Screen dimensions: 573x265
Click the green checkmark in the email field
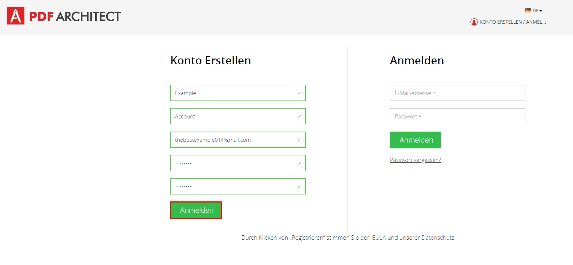[x=299, y=140]
